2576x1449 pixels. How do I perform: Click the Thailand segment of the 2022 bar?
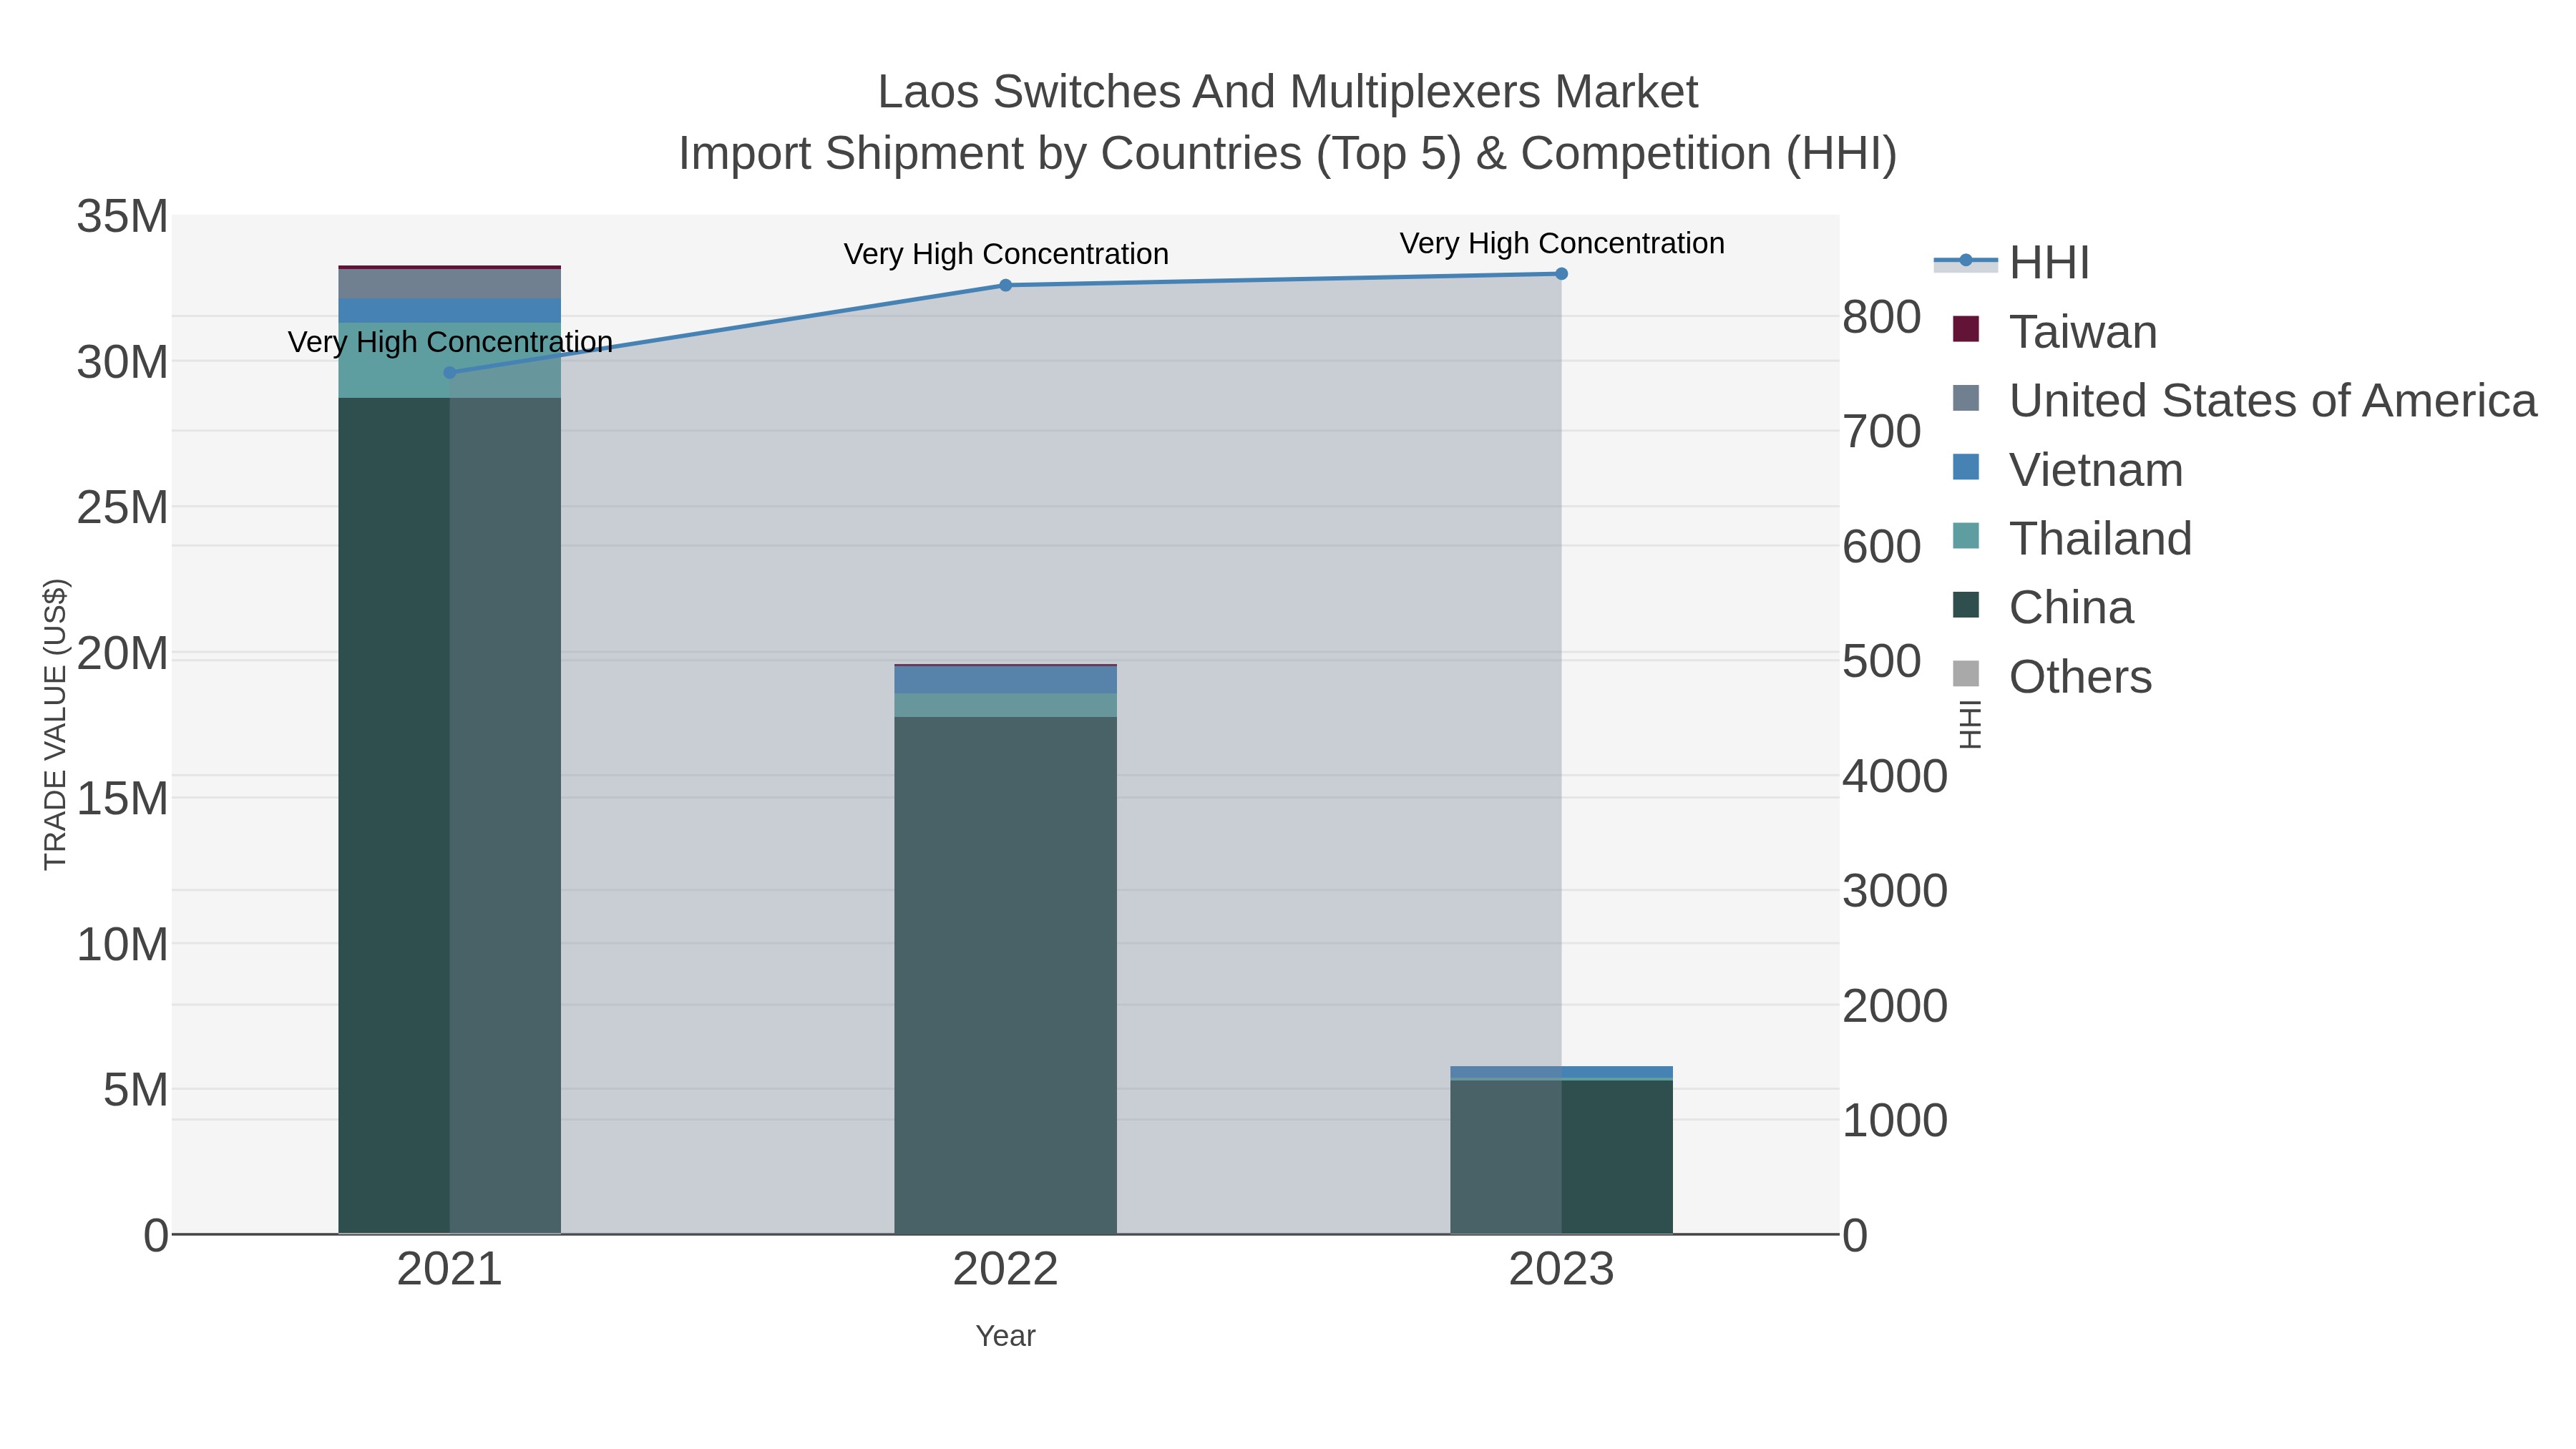(x=1005, y=706)
